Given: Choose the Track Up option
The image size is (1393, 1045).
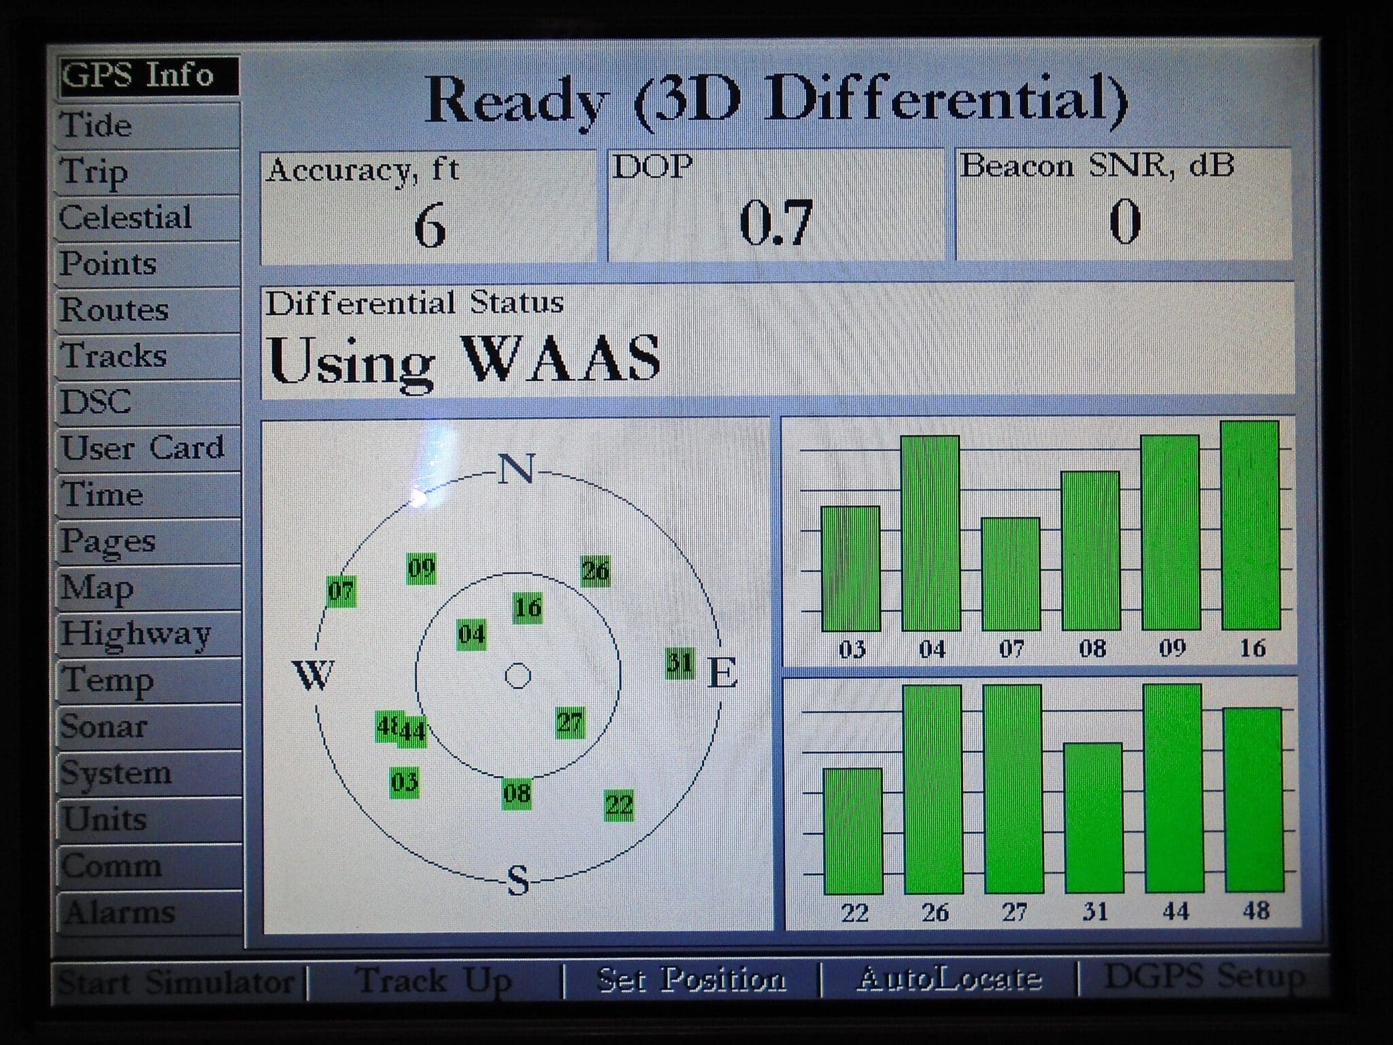Looking at the screenshot, I should pyautogui.click(x=434, y=982).
